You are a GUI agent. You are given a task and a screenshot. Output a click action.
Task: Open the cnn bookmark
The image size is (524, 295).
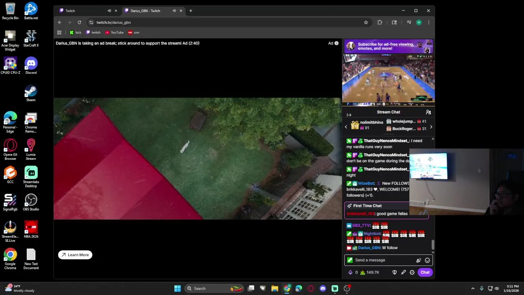pyautogui.click(x=133, y=32)
